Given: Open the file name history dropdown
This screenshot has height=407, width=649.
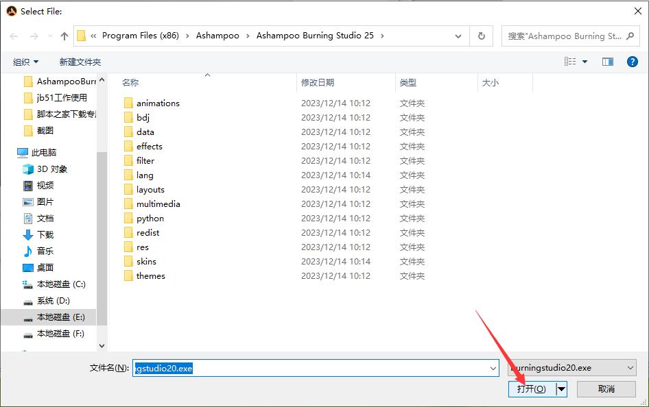Looking at the screenshot, I should [493, 368].
